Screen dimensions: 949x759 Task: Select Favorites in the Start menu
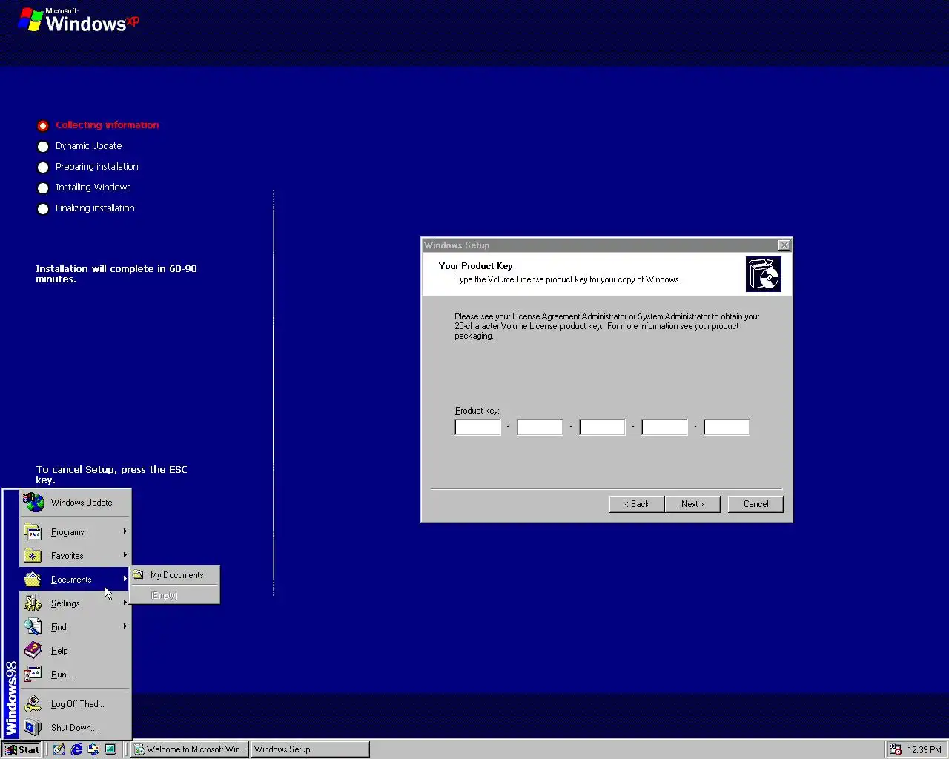75,556
